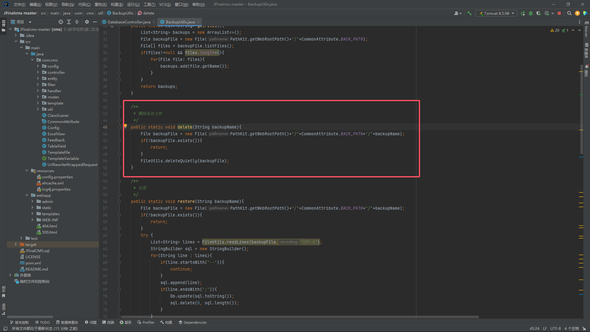This screenshot has width=590, height=332.
Task: Collapse the webapp folder
Action: tap(27, 195)
